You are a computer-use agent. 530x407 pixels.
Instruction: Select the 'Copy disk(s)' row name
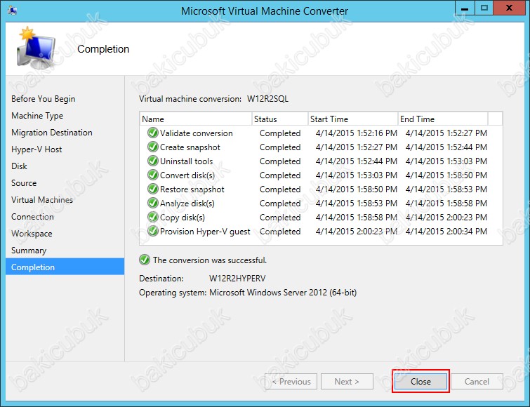(183, 217)
